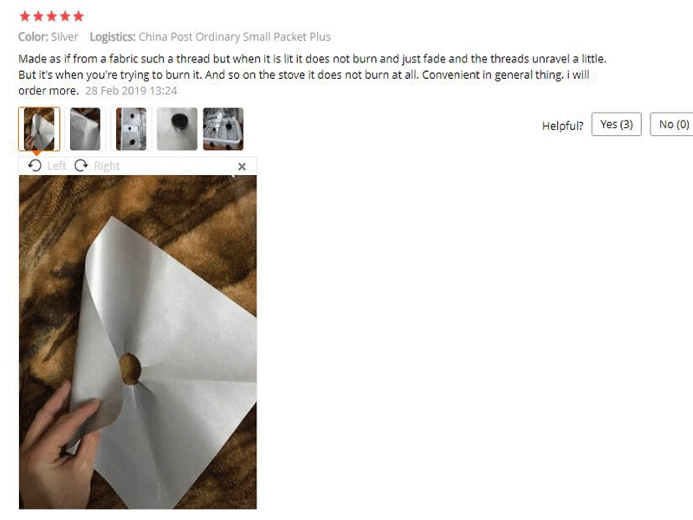Mark the review helpful with Yes (3)
Image resolution: width=693 pixels, height=520 pixels.
click(x=616, y=124)
